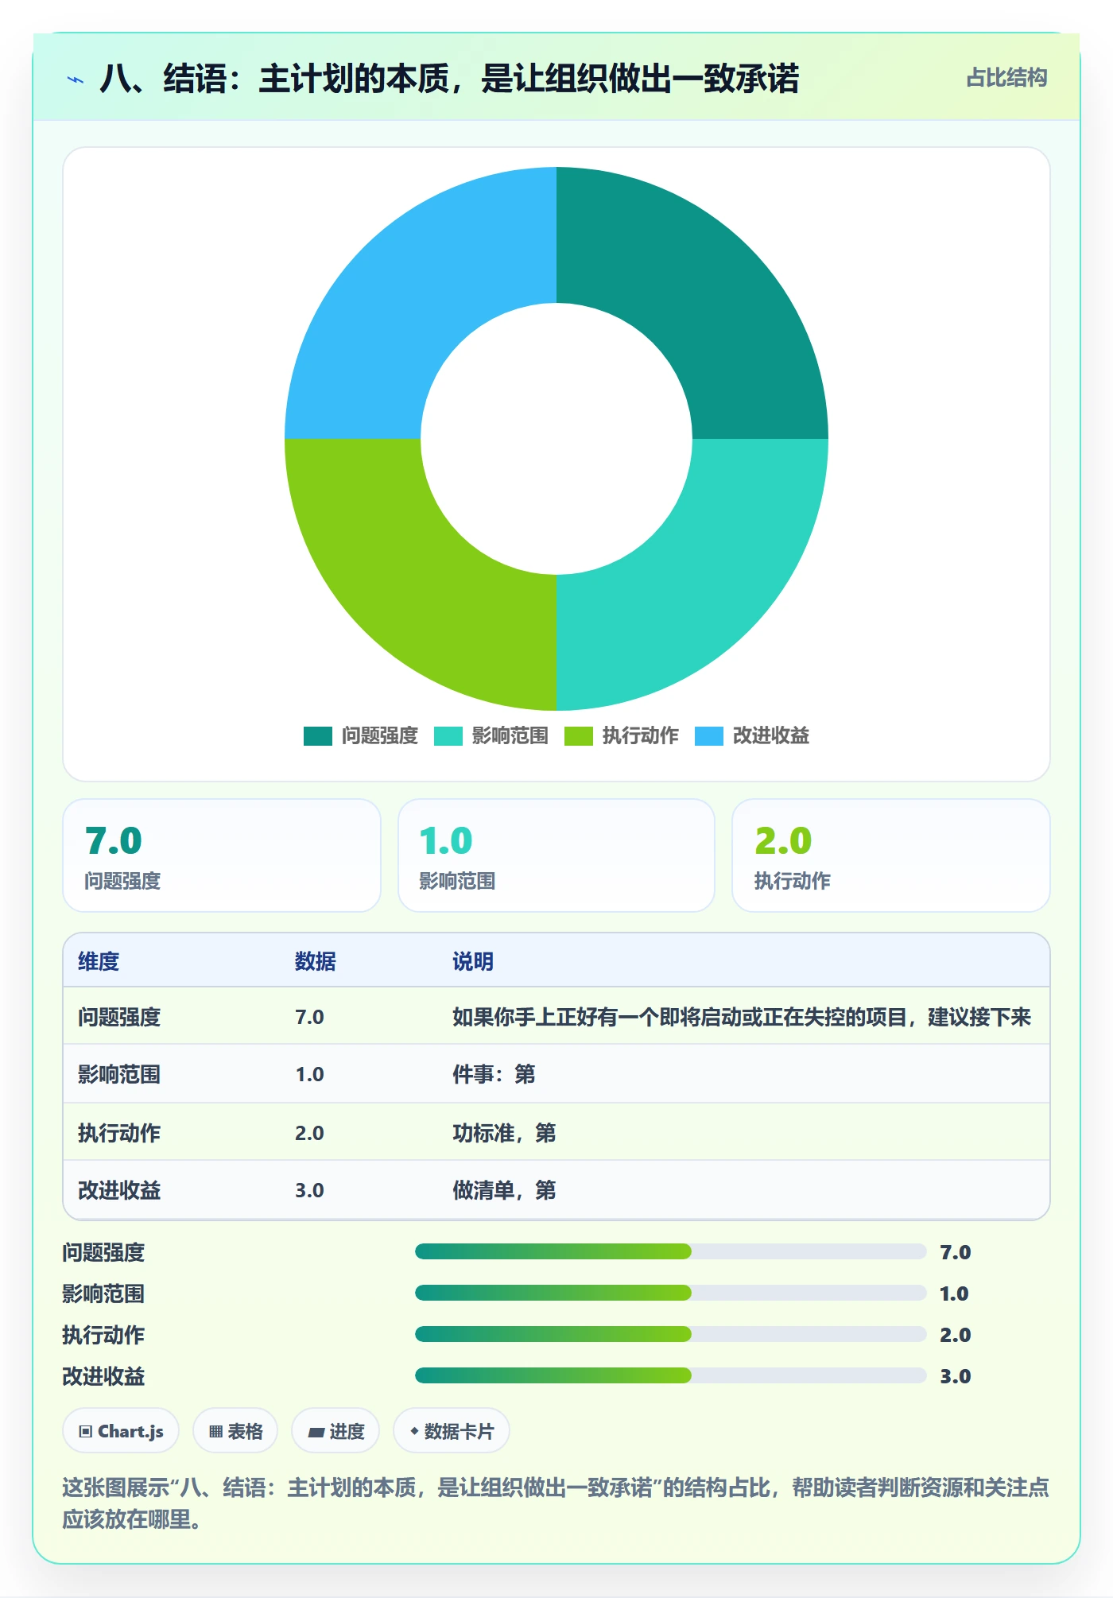The height and width of the screenshot is (1598, 1113).
Task: Click the diamond icon on the 数据卡片 tag
Action: (414, 1431)
